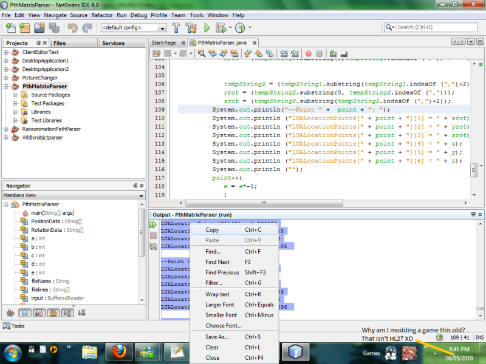
Task: Save All files toolbar icon
Action: tap(54, 28)
